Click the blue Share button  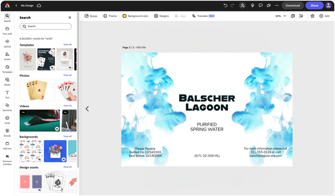tap(314, 5)
